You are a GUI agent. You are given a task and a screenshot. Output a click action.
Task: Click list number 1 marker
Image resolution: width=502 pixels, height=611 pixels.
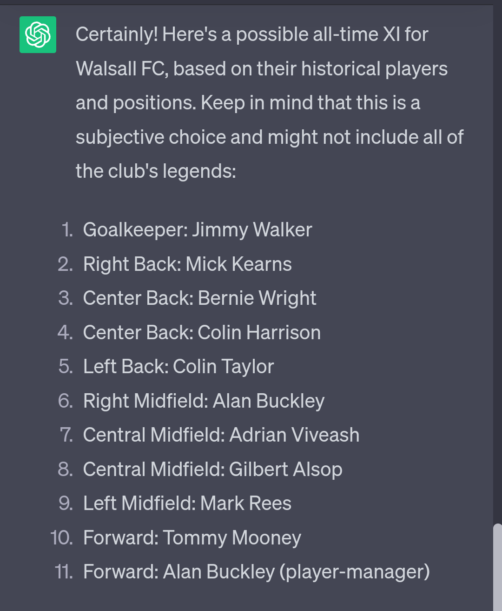67,230
